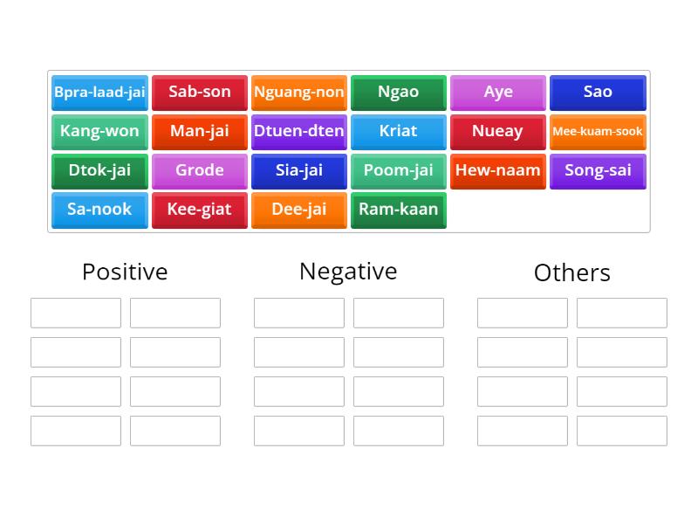
Task: Select the Nguang-non orange tile
Action: (298, 93)
